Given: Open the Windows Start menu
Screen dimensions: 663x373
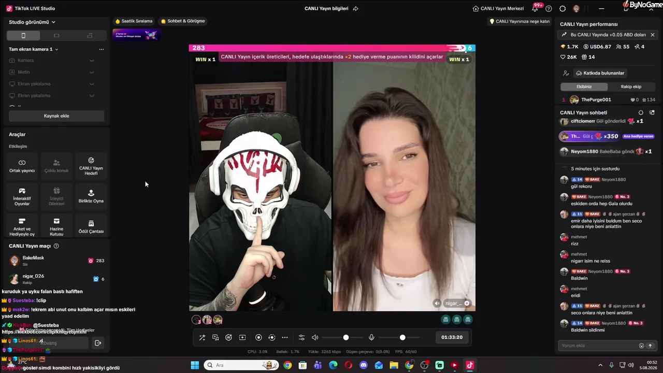Looking at the screenshot, I should 195,365.
